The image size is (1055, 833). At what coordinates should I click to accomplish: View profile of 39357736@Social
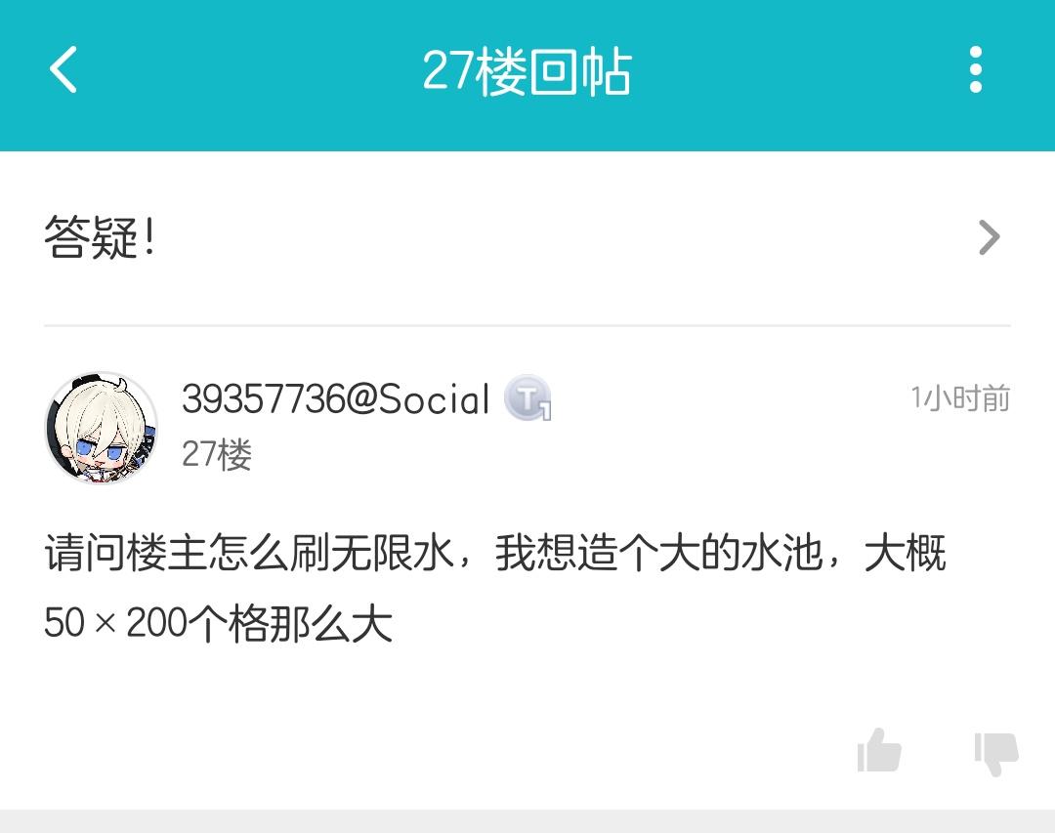(335, 398)
